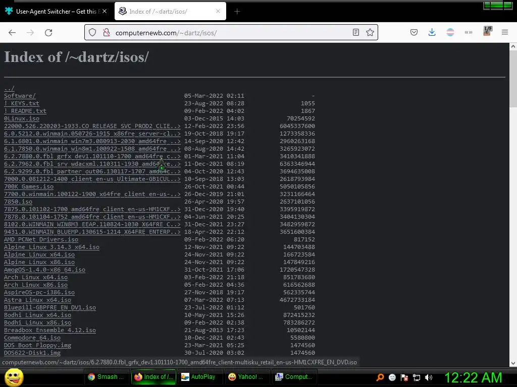Click the forward navigation arrow
The image size is (517, 387).
(30, 32)
